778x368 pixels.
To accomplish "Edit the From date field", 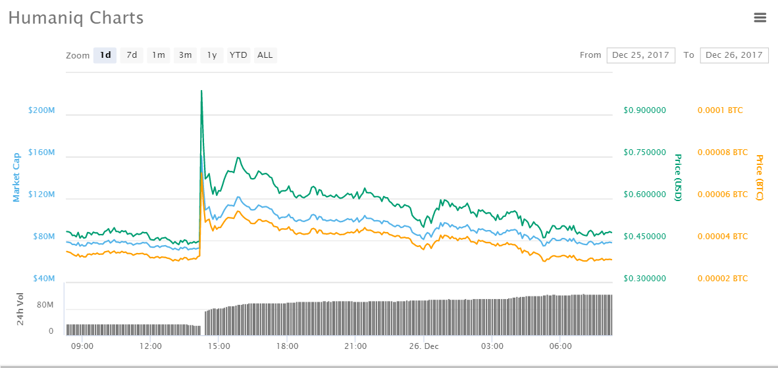I will [x=640, y=55].
